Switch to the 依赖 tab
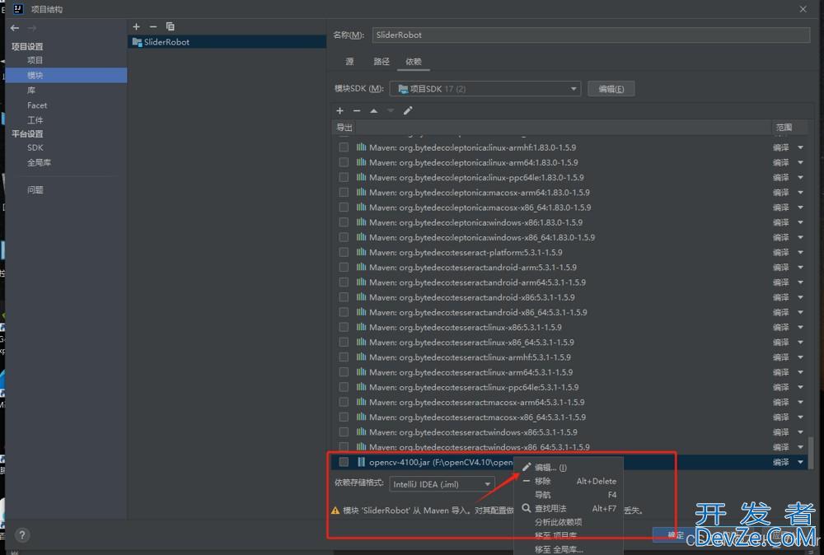824x555 pixels. 414,62
